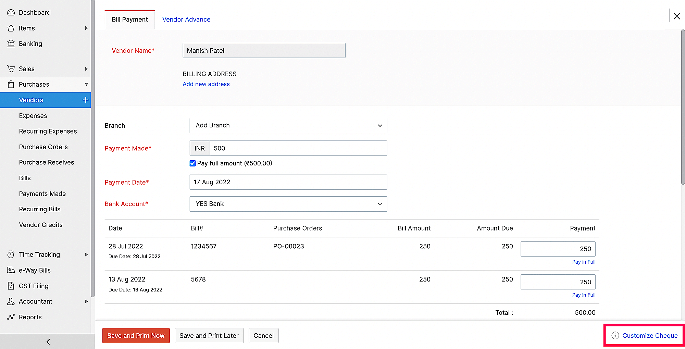Open the Add Branch dropdown
Screen dimensions: 685x349
pyautogui.click(x=288, y=126)
